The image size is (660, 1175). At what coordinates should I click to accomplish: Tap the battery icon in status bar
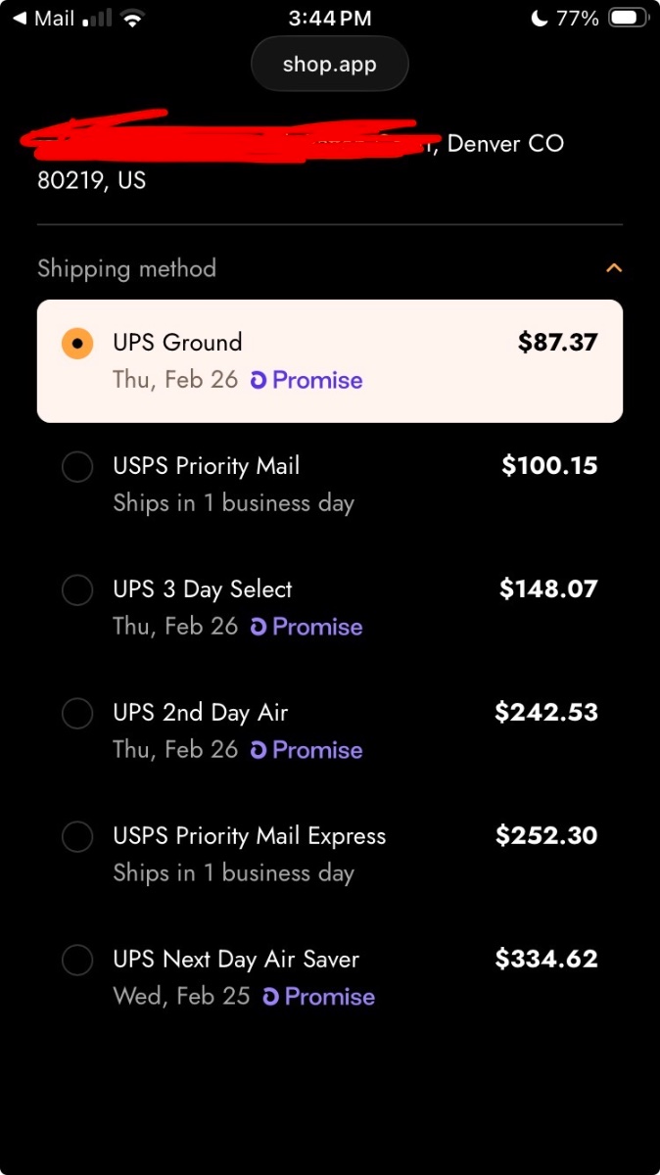coord(627,19)
